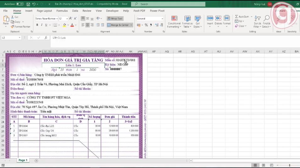Screen dimensions: 300x168
Task: Open the Formulas ribbon tab
Action: click(62, 11)
